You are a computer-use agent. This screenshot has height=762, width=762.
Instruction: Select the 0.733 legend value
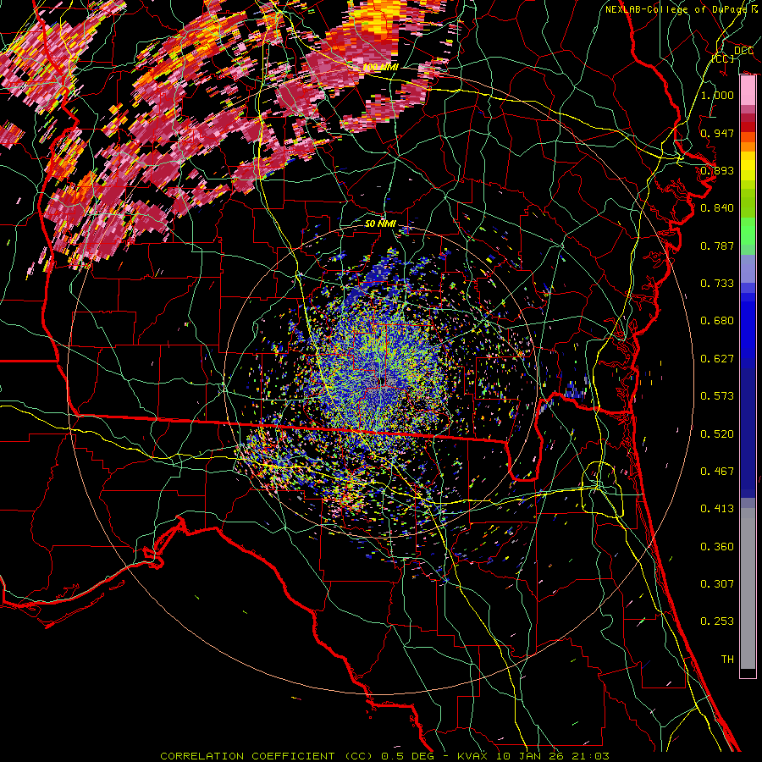(x=717, y=284)
